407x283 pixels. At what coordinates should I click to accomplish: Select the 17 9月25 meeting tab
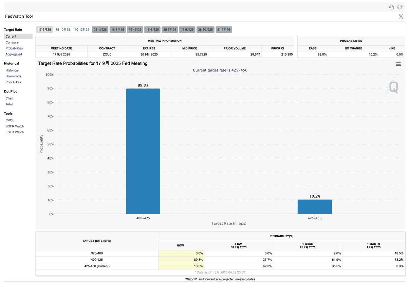tap(45, 29)
